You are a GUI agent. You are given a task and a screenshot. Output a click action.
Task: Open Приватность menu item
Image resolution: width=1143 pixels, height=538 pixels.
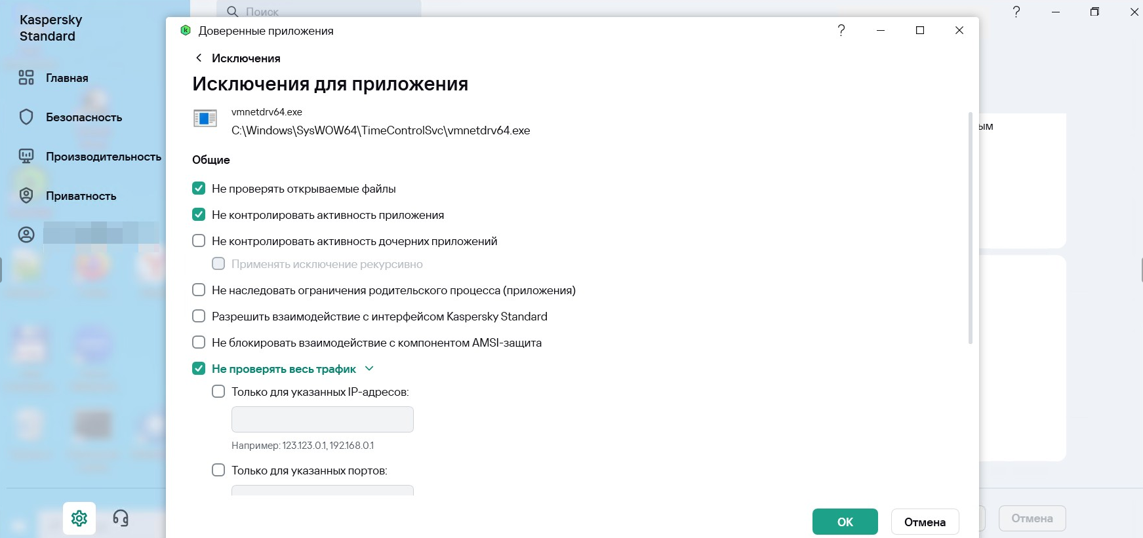point(81,196)
